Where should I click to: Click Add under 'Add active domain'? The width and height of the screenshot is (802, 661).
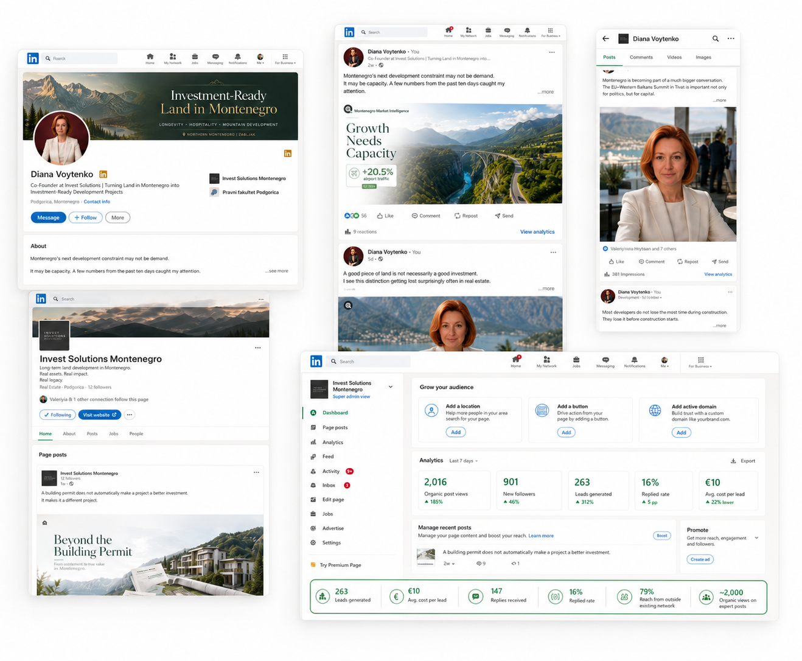682,433
